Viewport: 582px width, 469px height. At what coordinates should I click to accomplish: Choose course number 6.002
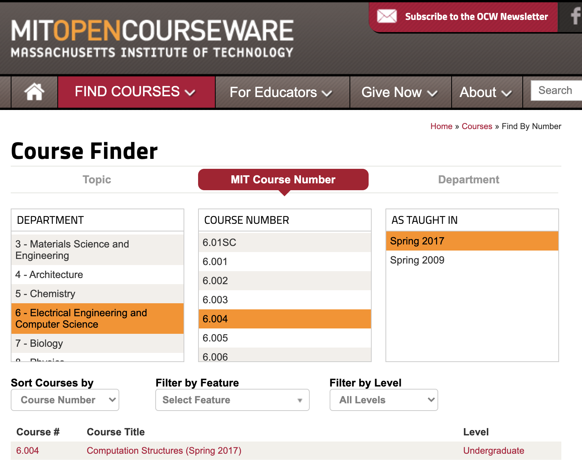point(285,281)
